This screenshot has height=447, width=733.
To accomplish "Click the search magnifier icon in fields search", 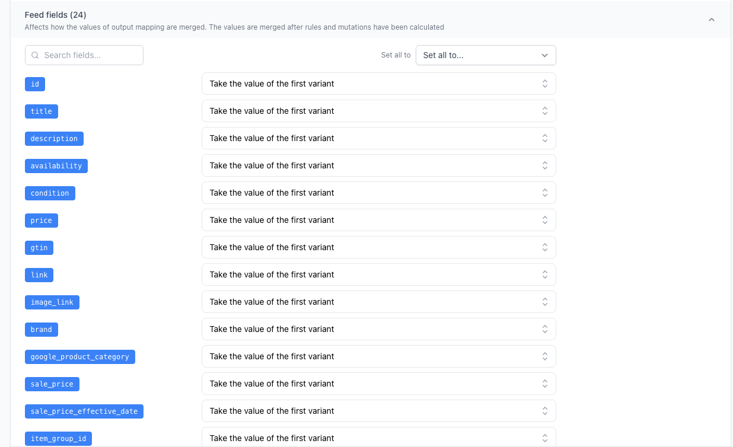I will tap(35, 55).
